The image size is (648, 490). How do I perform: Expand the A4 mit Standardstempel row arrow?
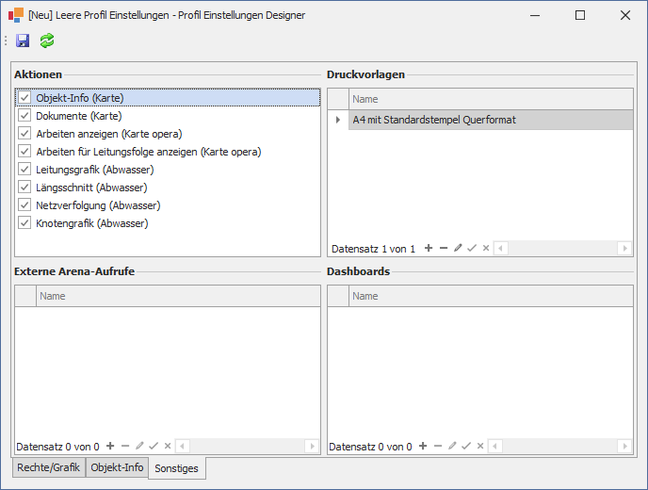click(x=338, y=120)
